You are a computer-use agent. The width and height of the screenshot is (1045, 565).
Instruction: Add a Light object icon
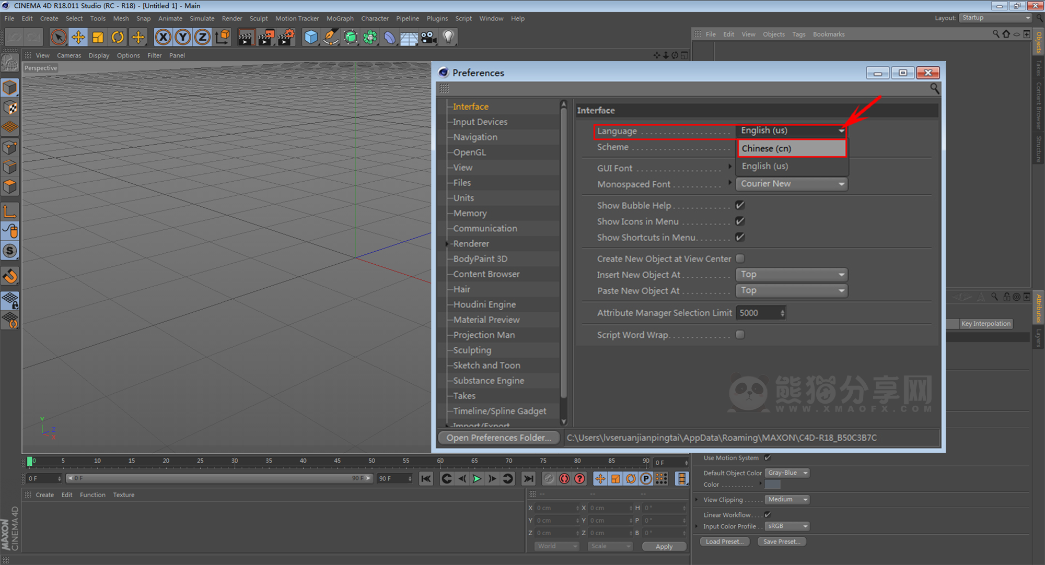point(448,37)
